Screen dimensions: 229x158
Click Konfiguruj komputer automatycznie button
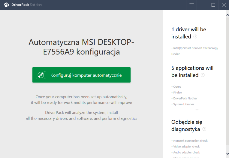pos(81,75)
